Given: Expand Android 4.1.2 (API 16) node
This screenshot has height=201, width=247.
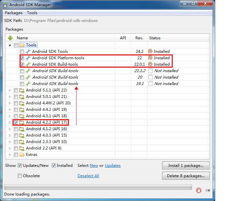Looking at the screenshot, I should 10,129.
